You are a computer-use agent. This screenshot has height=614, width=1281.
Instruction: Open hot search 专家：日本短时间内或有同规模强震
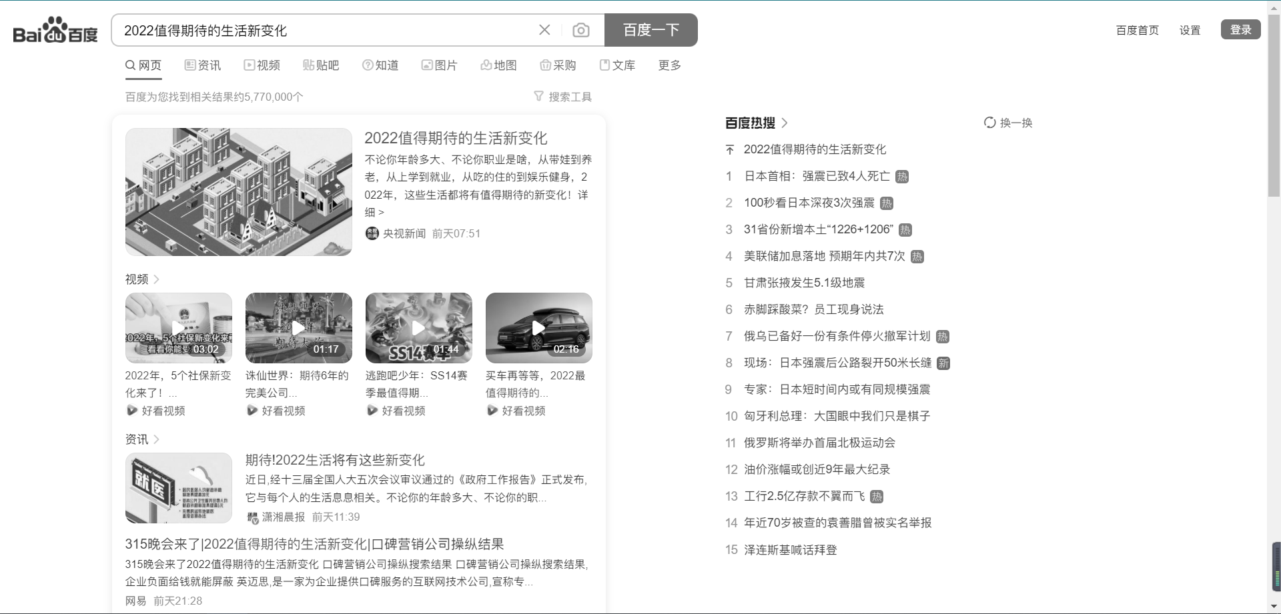point(837,389)
